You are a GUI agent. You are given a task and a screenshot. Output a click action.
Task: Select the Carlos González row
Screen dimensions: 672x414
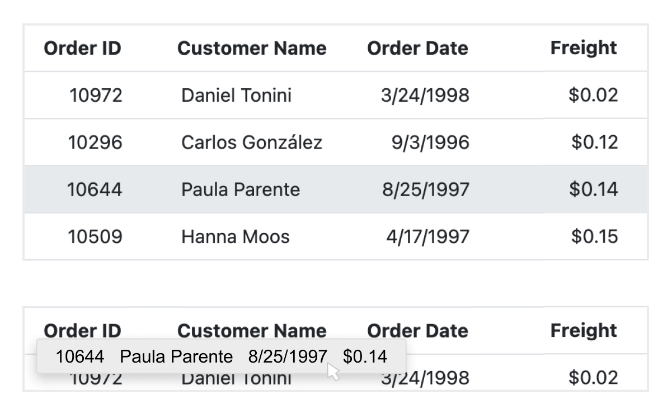tap(252, 142)
